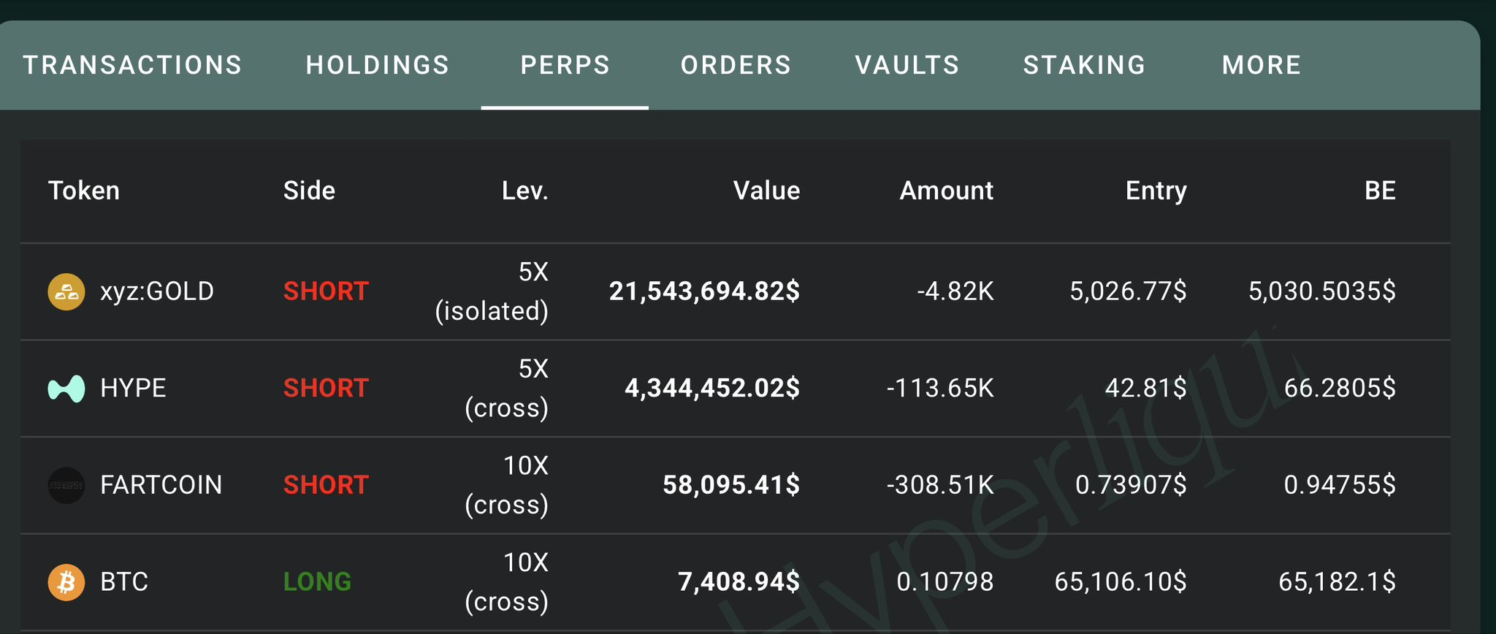Image resolution: width=1496 pixels, height=634 pixels.
Task: Click the FARTCOIN token icon
Action: pos(66,486)
